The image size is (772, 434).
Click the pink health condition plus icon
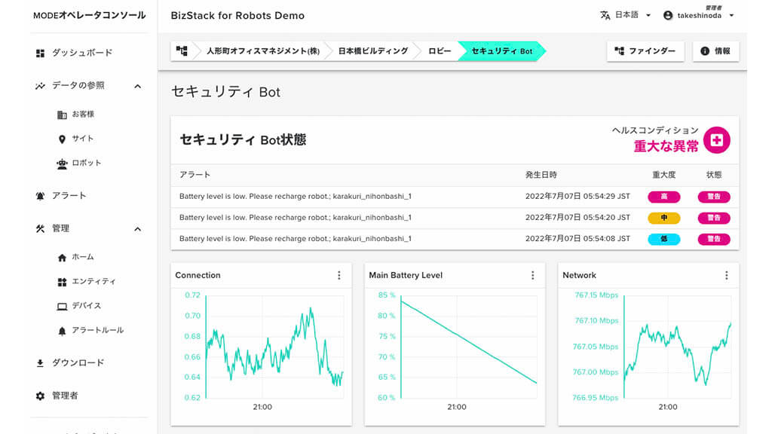716,140
